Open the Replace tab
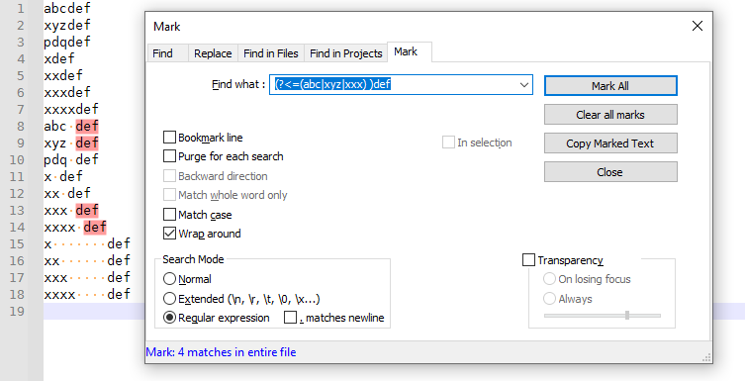Image resolution: width=745 pixels, height=381 pixels. tap(213, 53)
